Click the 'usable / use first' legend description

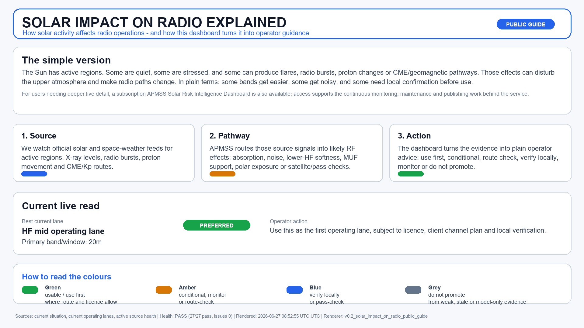[x=65, y=295]
